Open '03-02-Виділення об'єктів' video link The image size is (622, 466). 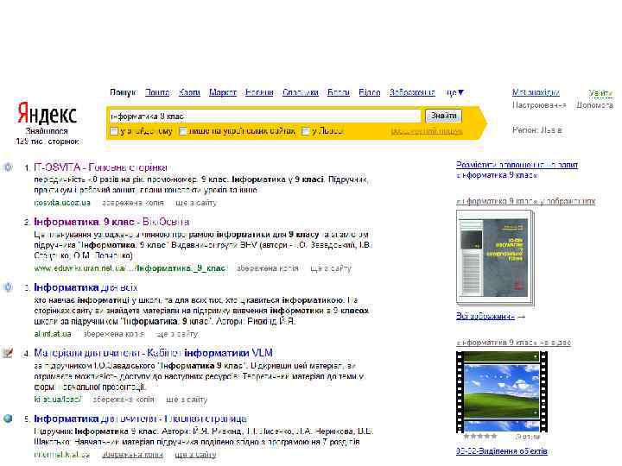point(502,451)
